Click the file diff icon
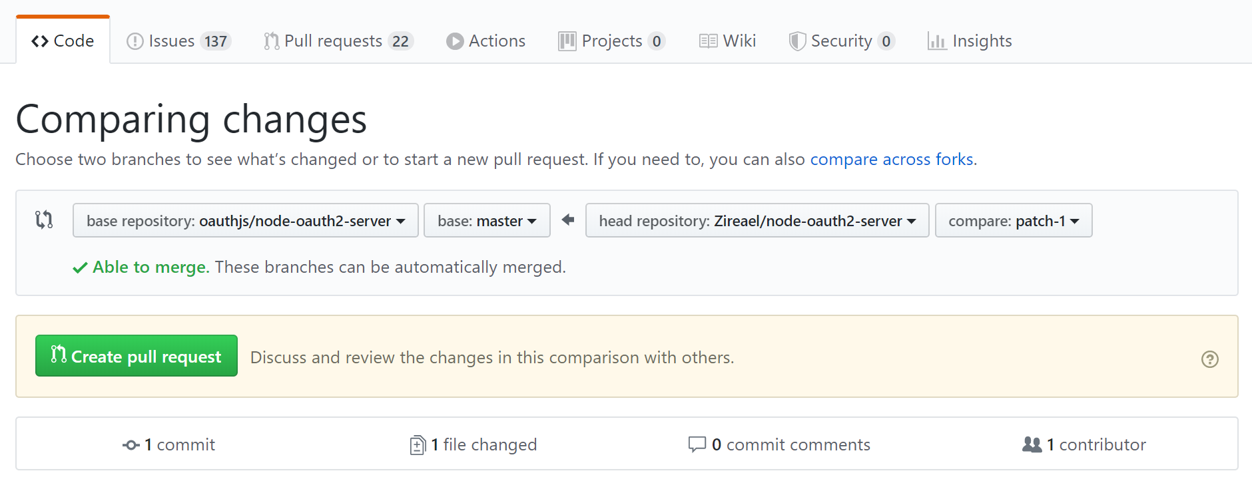Screen dimensions: 1252x483 tap(418, 445)
